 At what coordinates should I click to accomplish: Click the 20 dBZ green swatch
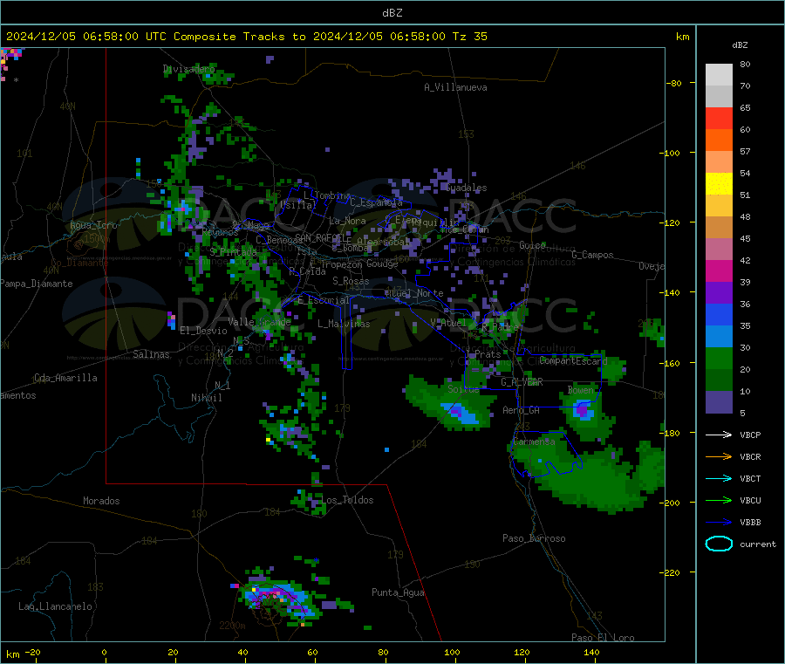coord(719,358)
